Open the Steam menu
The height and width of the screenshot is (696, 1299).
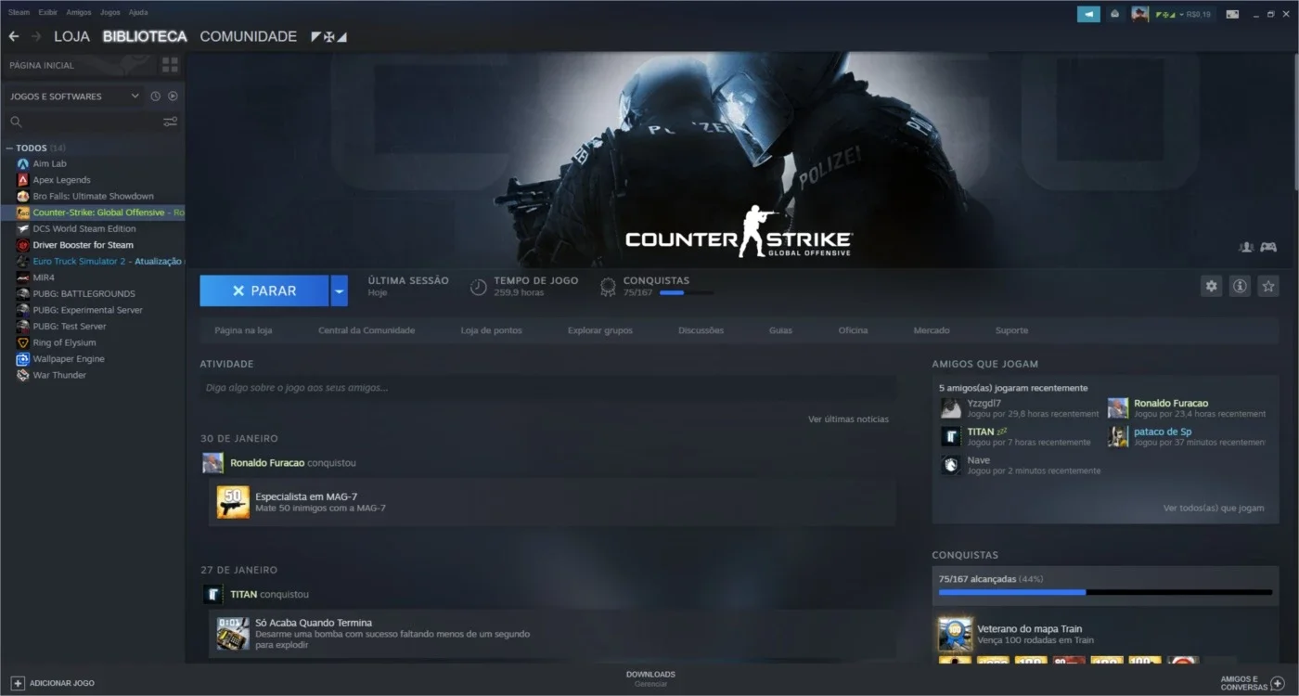click(x=19, y=13)
